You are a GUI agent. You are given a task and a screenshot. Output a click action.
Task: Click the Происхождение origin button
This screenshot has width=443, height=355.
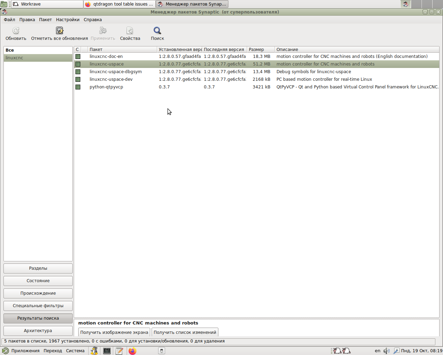(38, 293)
